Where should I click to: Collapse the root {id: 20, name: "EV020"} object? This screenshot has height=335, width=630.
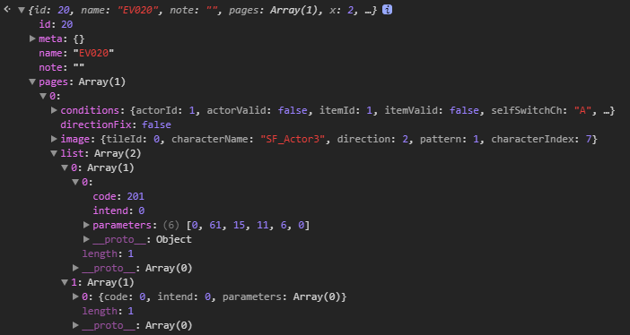[x=22, y=10]
